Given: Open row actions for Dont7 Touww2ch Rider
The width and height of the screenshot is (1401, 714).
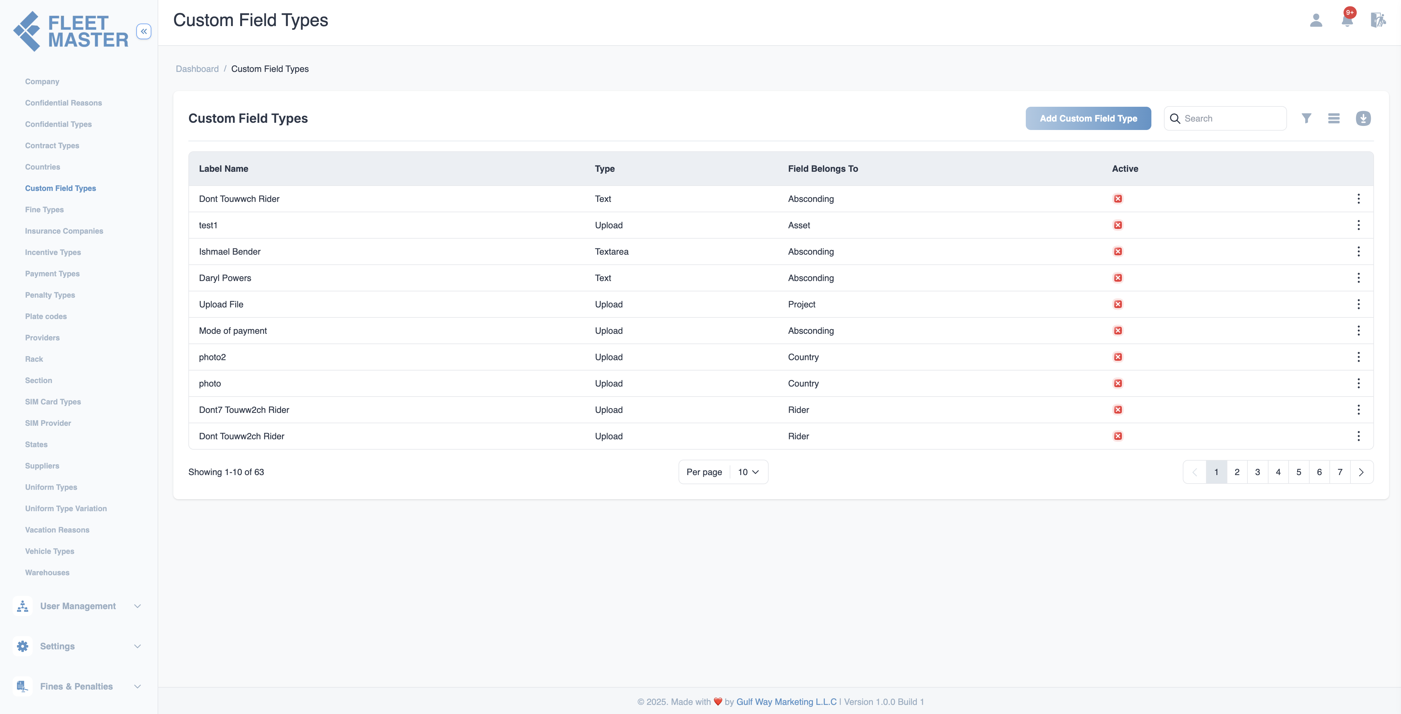Looking at the screenshot, I should coord(1358,410).
